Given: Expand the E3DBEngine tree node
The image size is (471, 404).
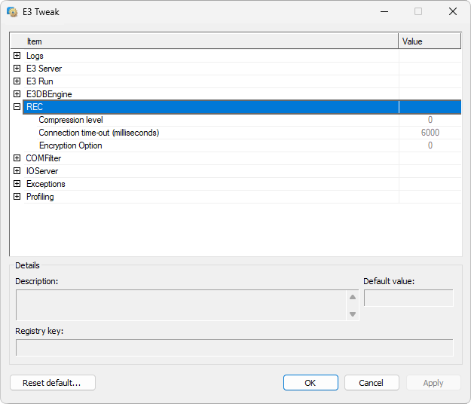Looking at the screenshot, I should [17, 94].
